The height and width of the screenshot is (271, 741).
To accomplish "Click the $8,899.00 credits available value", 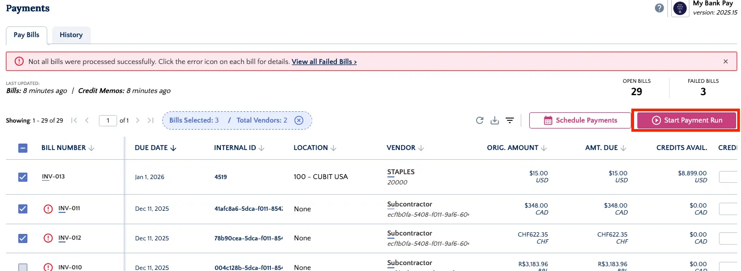I will [x=692, y=173].
